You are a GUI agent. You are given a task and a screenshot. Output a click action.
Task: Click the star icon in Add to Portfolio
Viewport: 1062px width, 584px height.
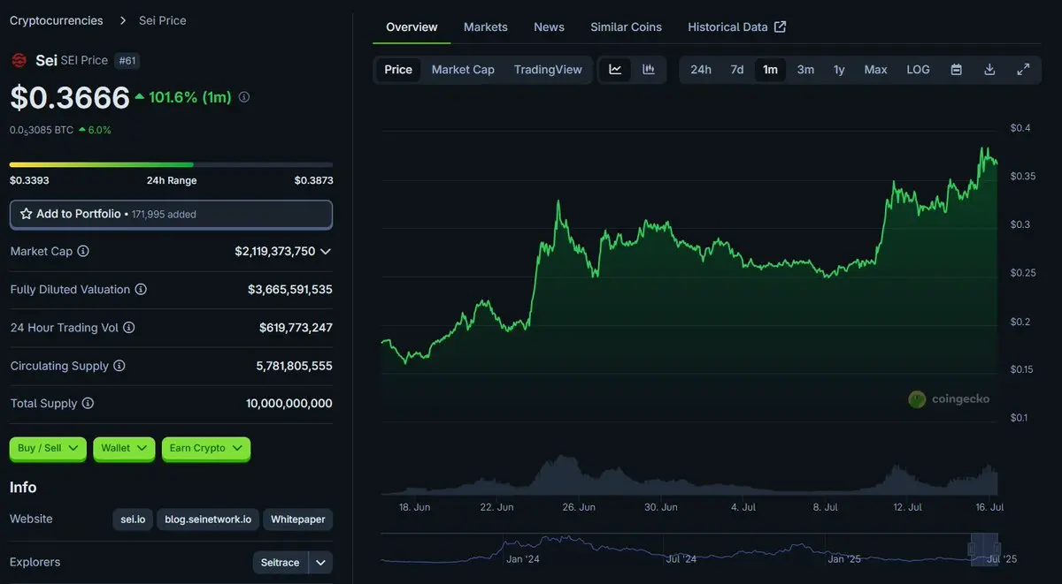point(26,214)
